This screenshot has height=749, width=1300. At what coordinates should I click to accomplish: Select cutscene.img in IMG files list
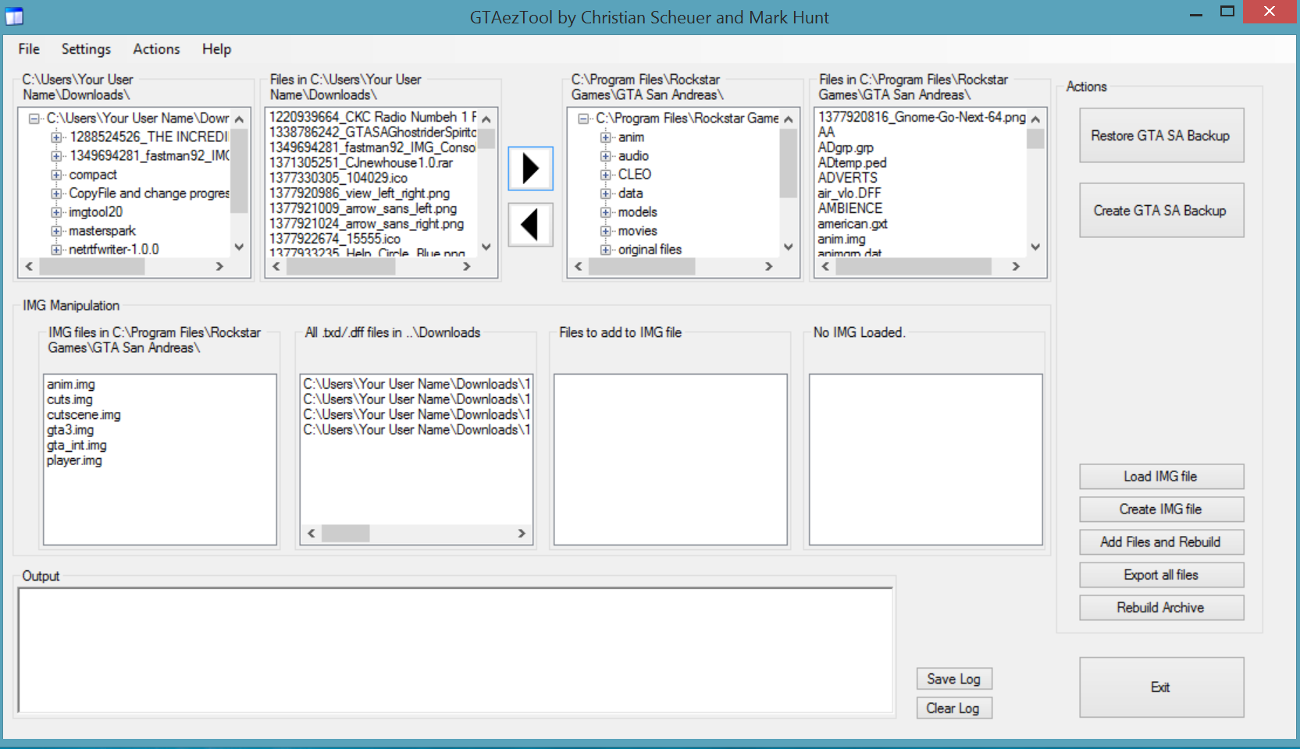point(84,415)
